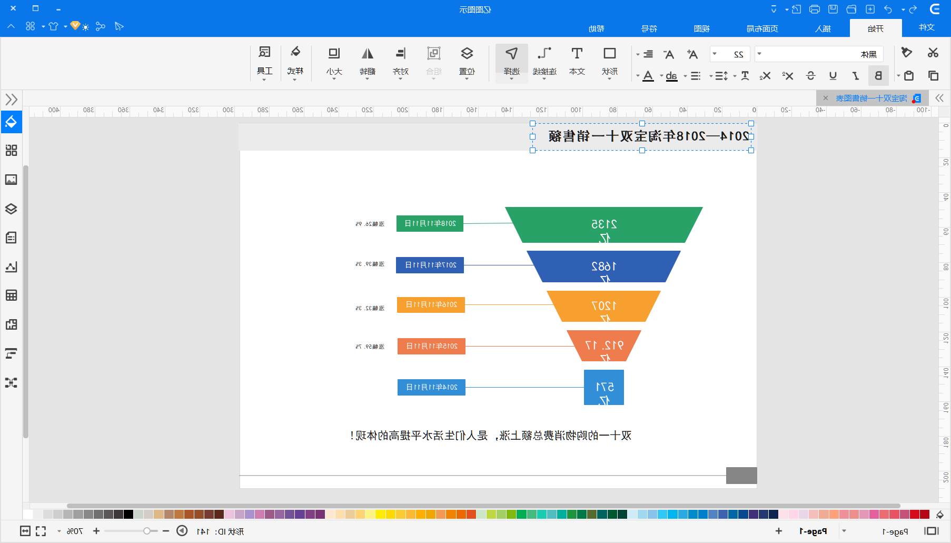Click the 文本 text tool button
The image size is (951, 543).
[577, 62]
